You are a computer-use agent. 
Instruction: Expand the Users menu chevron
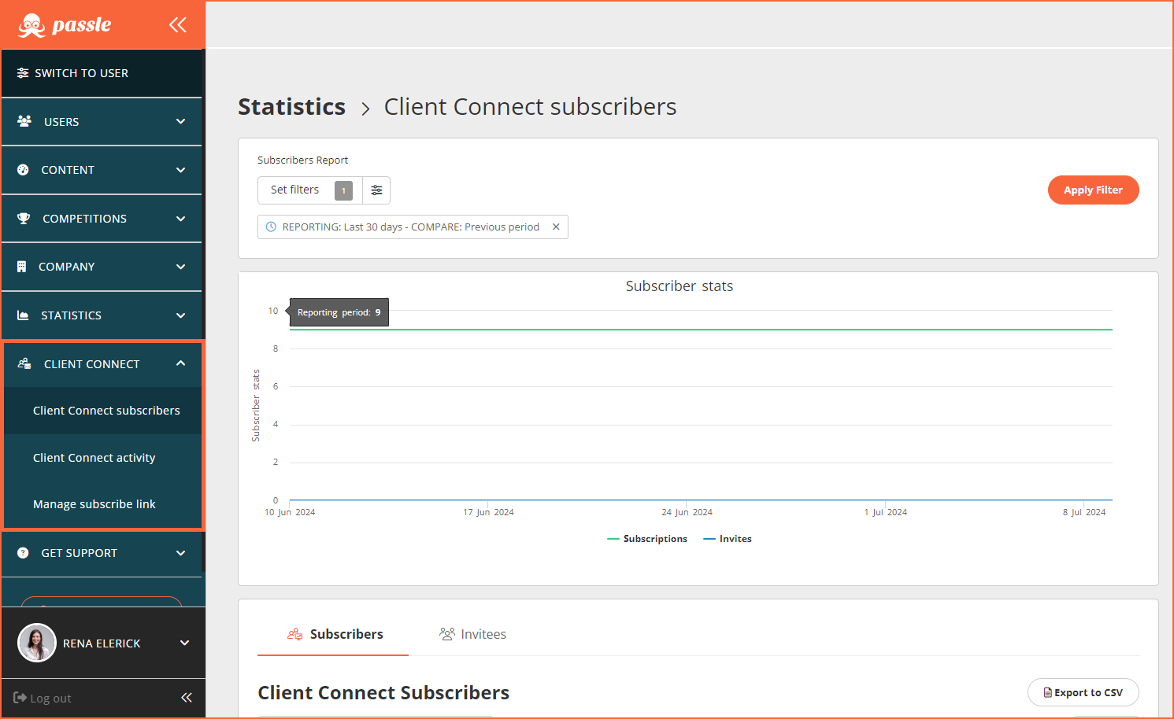(181, 121)
